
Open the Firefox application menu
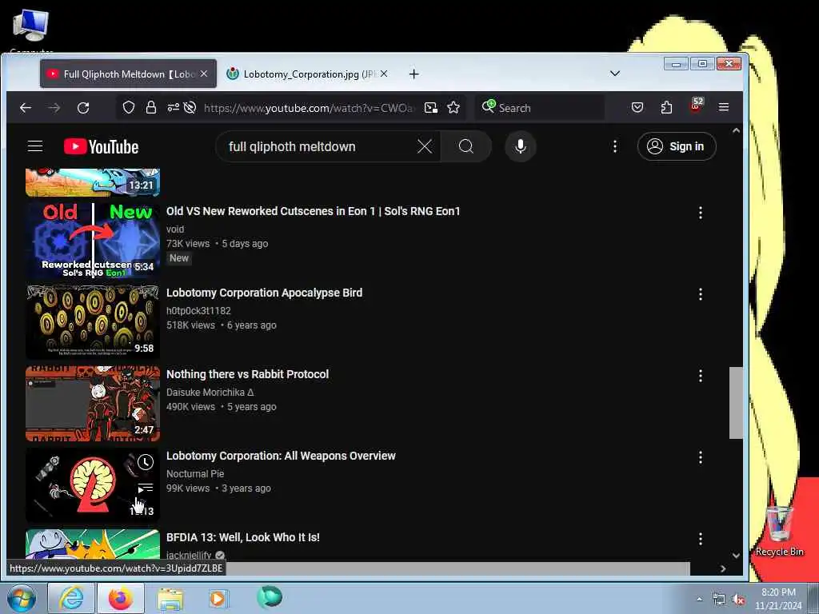point(723,107)
